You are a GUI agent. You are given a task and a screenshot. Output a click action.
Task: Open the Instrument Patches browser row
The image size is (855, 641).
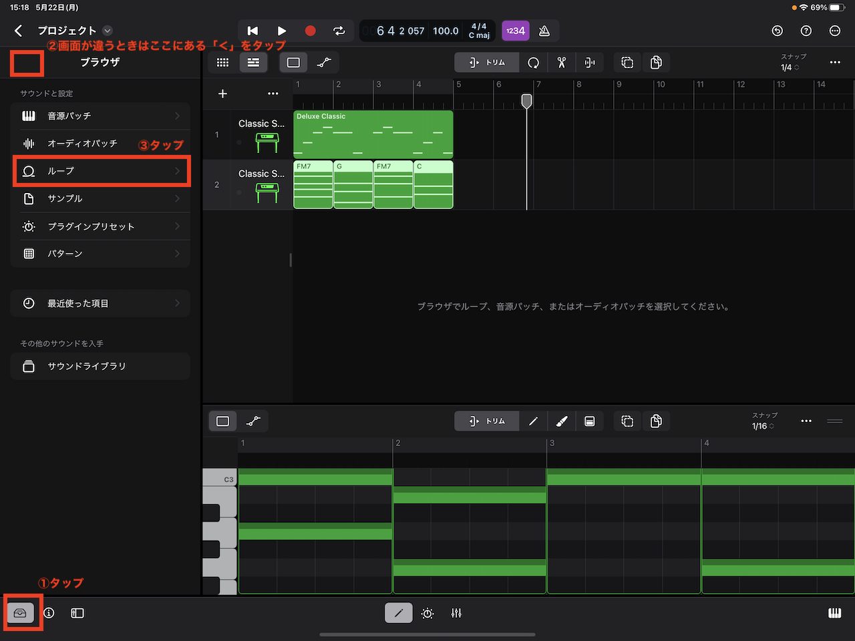[101, 116]
